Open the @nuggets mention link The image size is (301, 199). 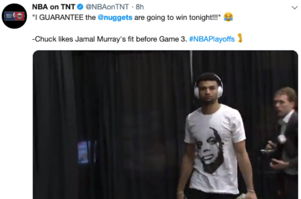point(115,17)
